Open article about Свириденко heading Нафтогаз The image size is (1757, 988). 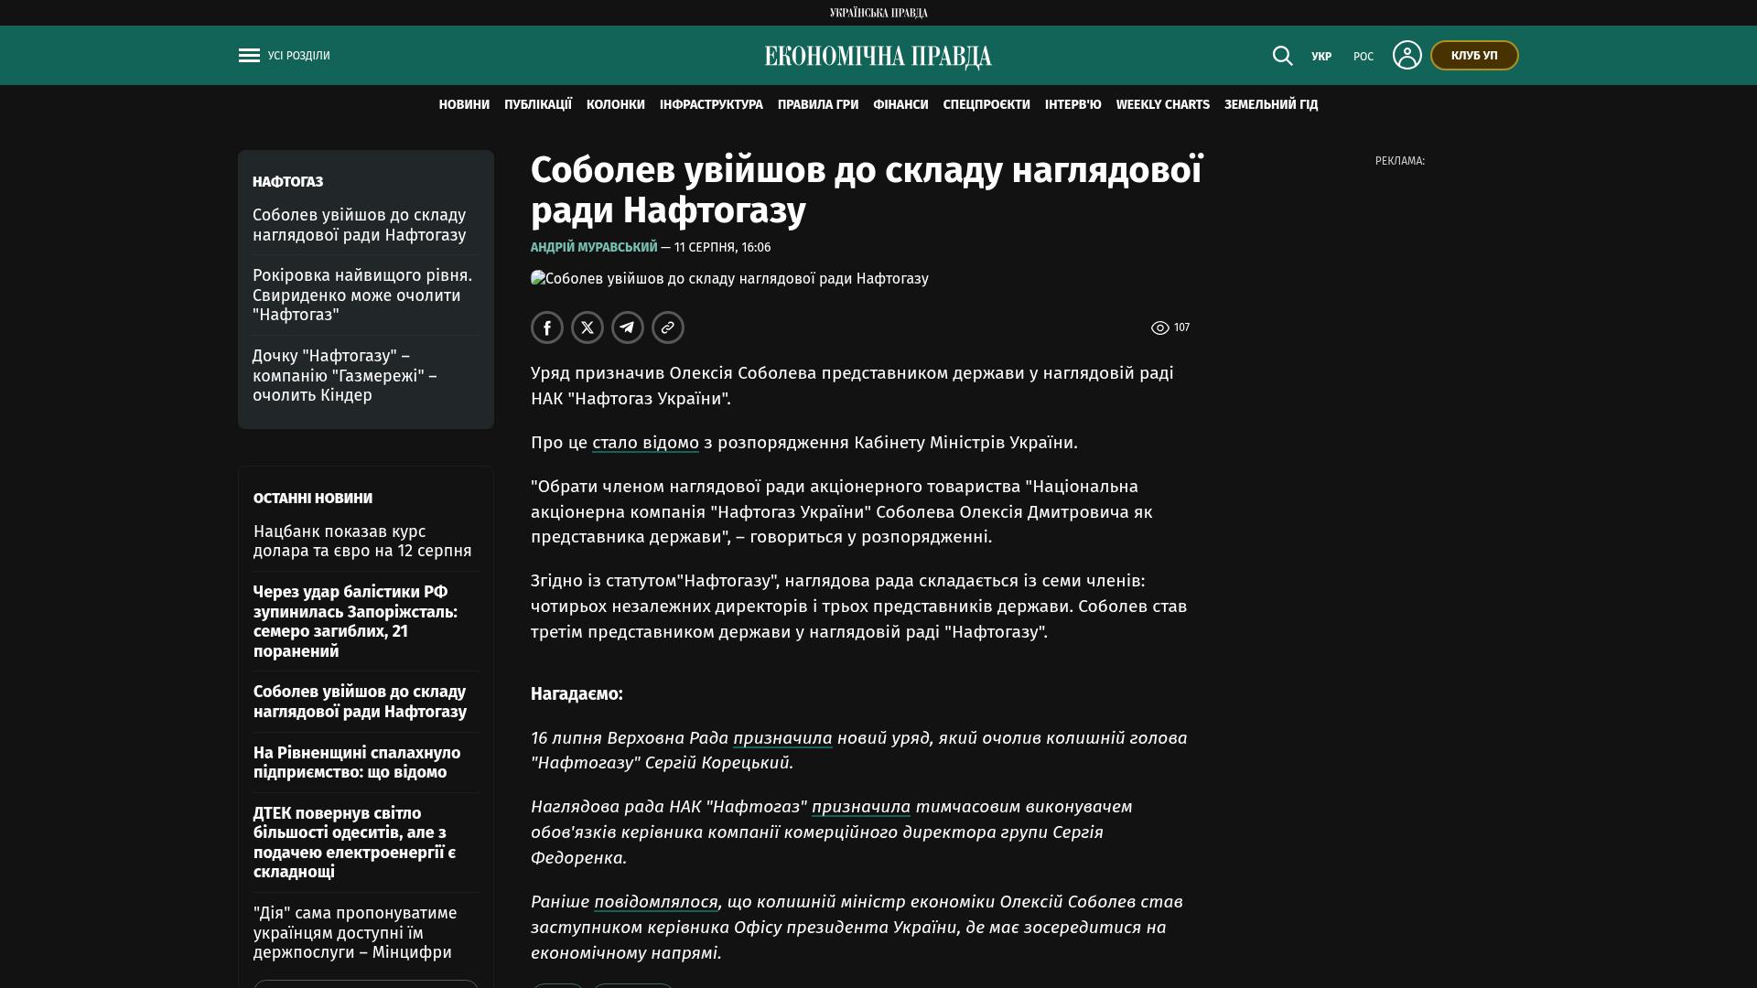[x=362, y=295]
